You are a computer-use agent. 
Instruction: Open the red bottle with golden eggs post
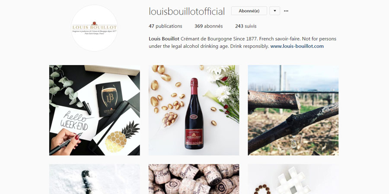coord(194,110)
